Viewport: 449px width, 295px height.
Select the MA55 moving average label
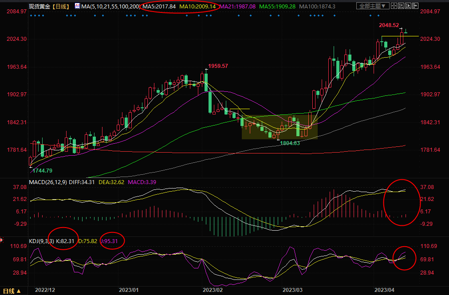pos(278,7)
